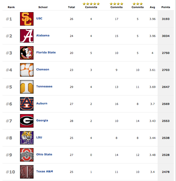The height and width of the screenshot is (181, 176).
Task: Open the Florida State Seminoles logo
Action: click(x=27, y=53)
